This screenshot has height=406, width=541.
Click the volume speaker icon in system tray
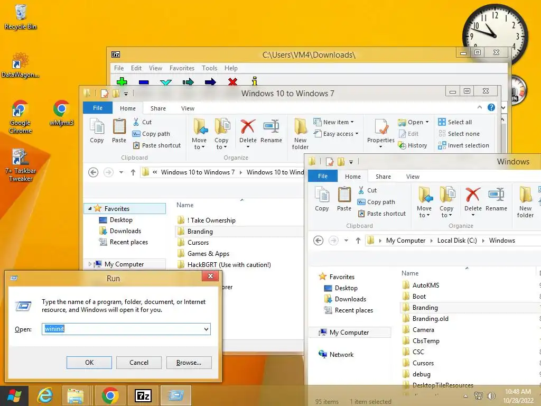click(491, 395)
